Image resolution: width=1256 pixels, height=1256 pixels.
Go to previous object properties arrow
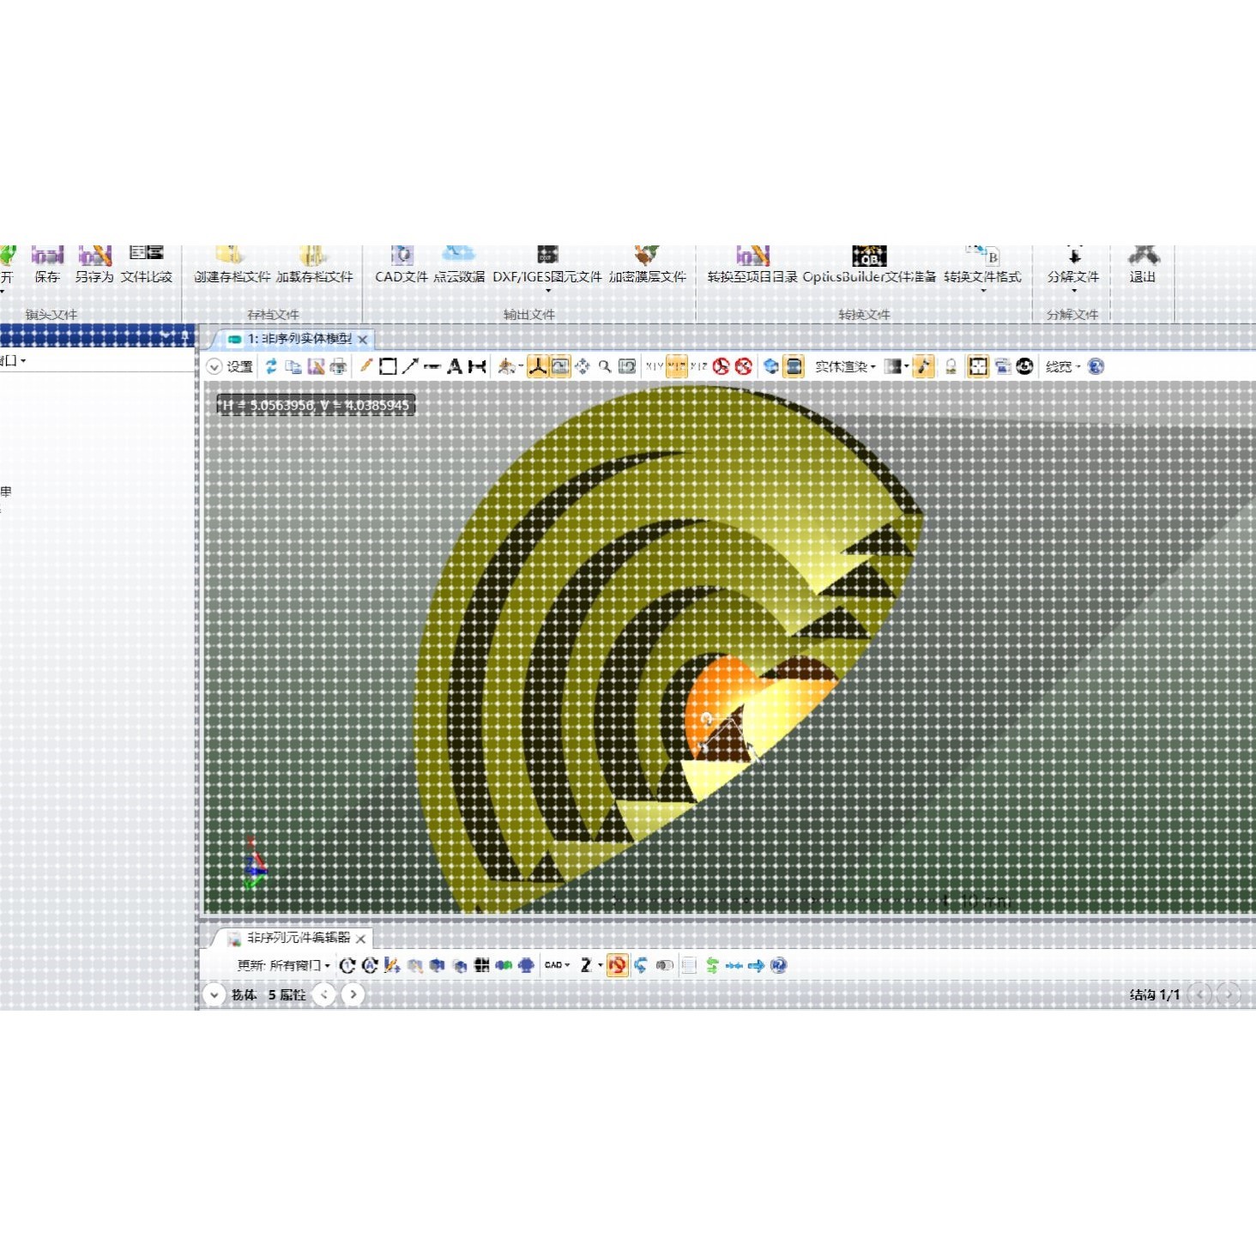pos(324,994)
